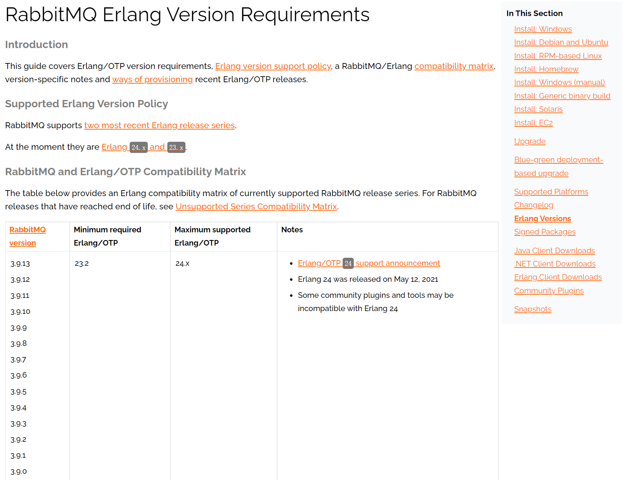This screenshot has width=626, height=480.
Task: Select Erlang Versions in sidebar
Action: coord(542,219)
